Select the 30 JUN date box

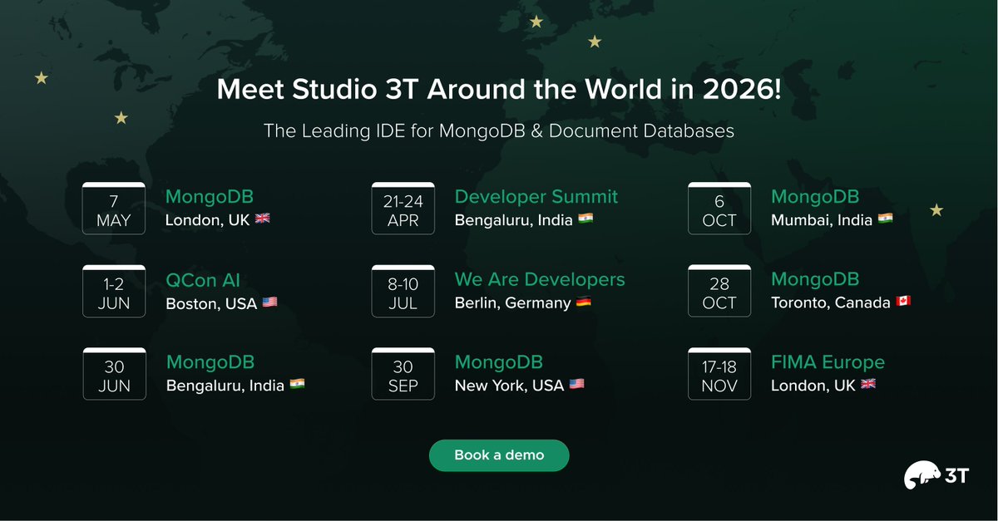pyautogui.click(x=114, y=374)
